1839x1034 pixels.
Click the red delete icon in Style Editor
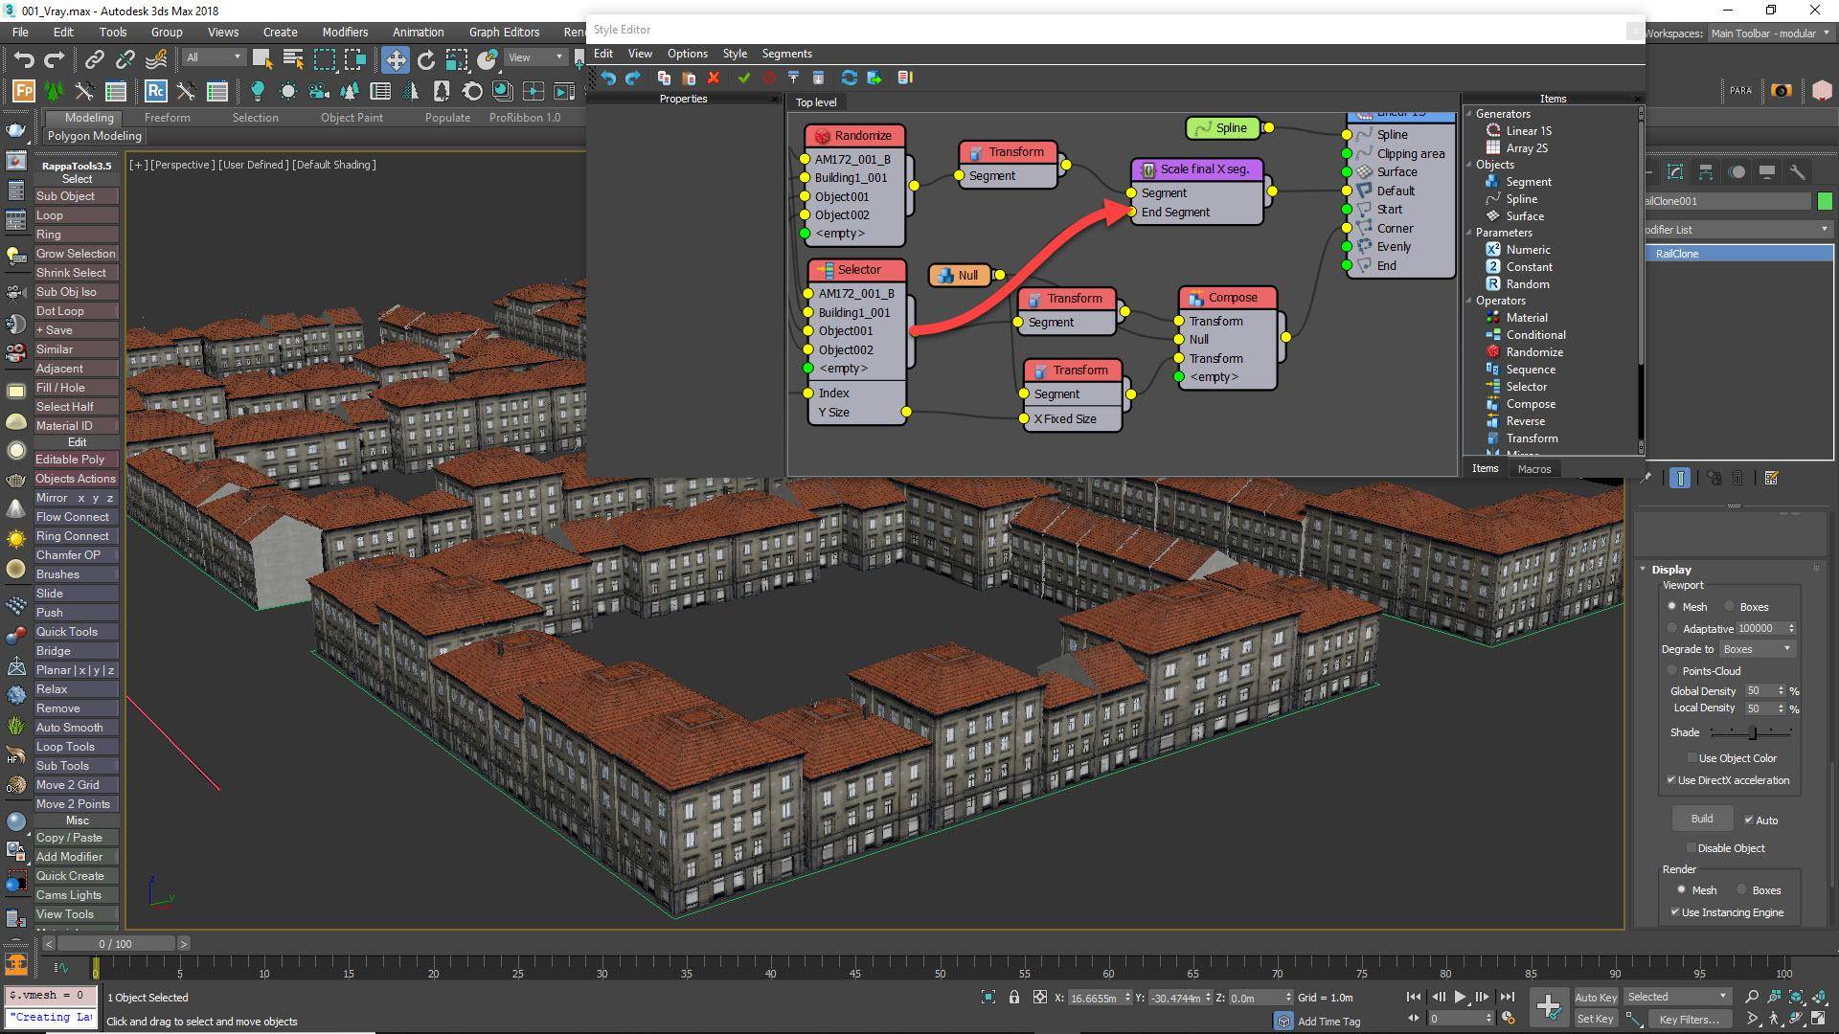[x=713, y=78]
